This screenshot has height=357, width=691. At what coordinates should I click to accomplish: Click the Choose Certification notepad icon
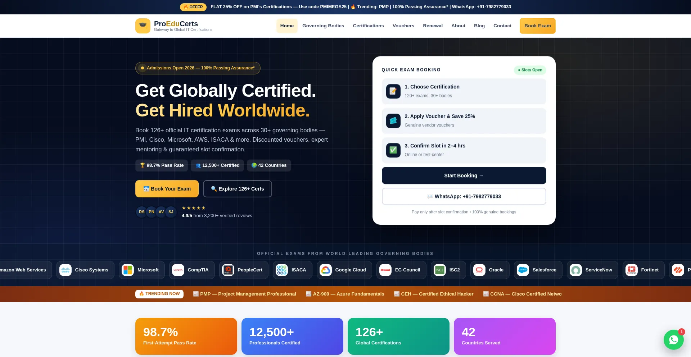pos(393,91)
